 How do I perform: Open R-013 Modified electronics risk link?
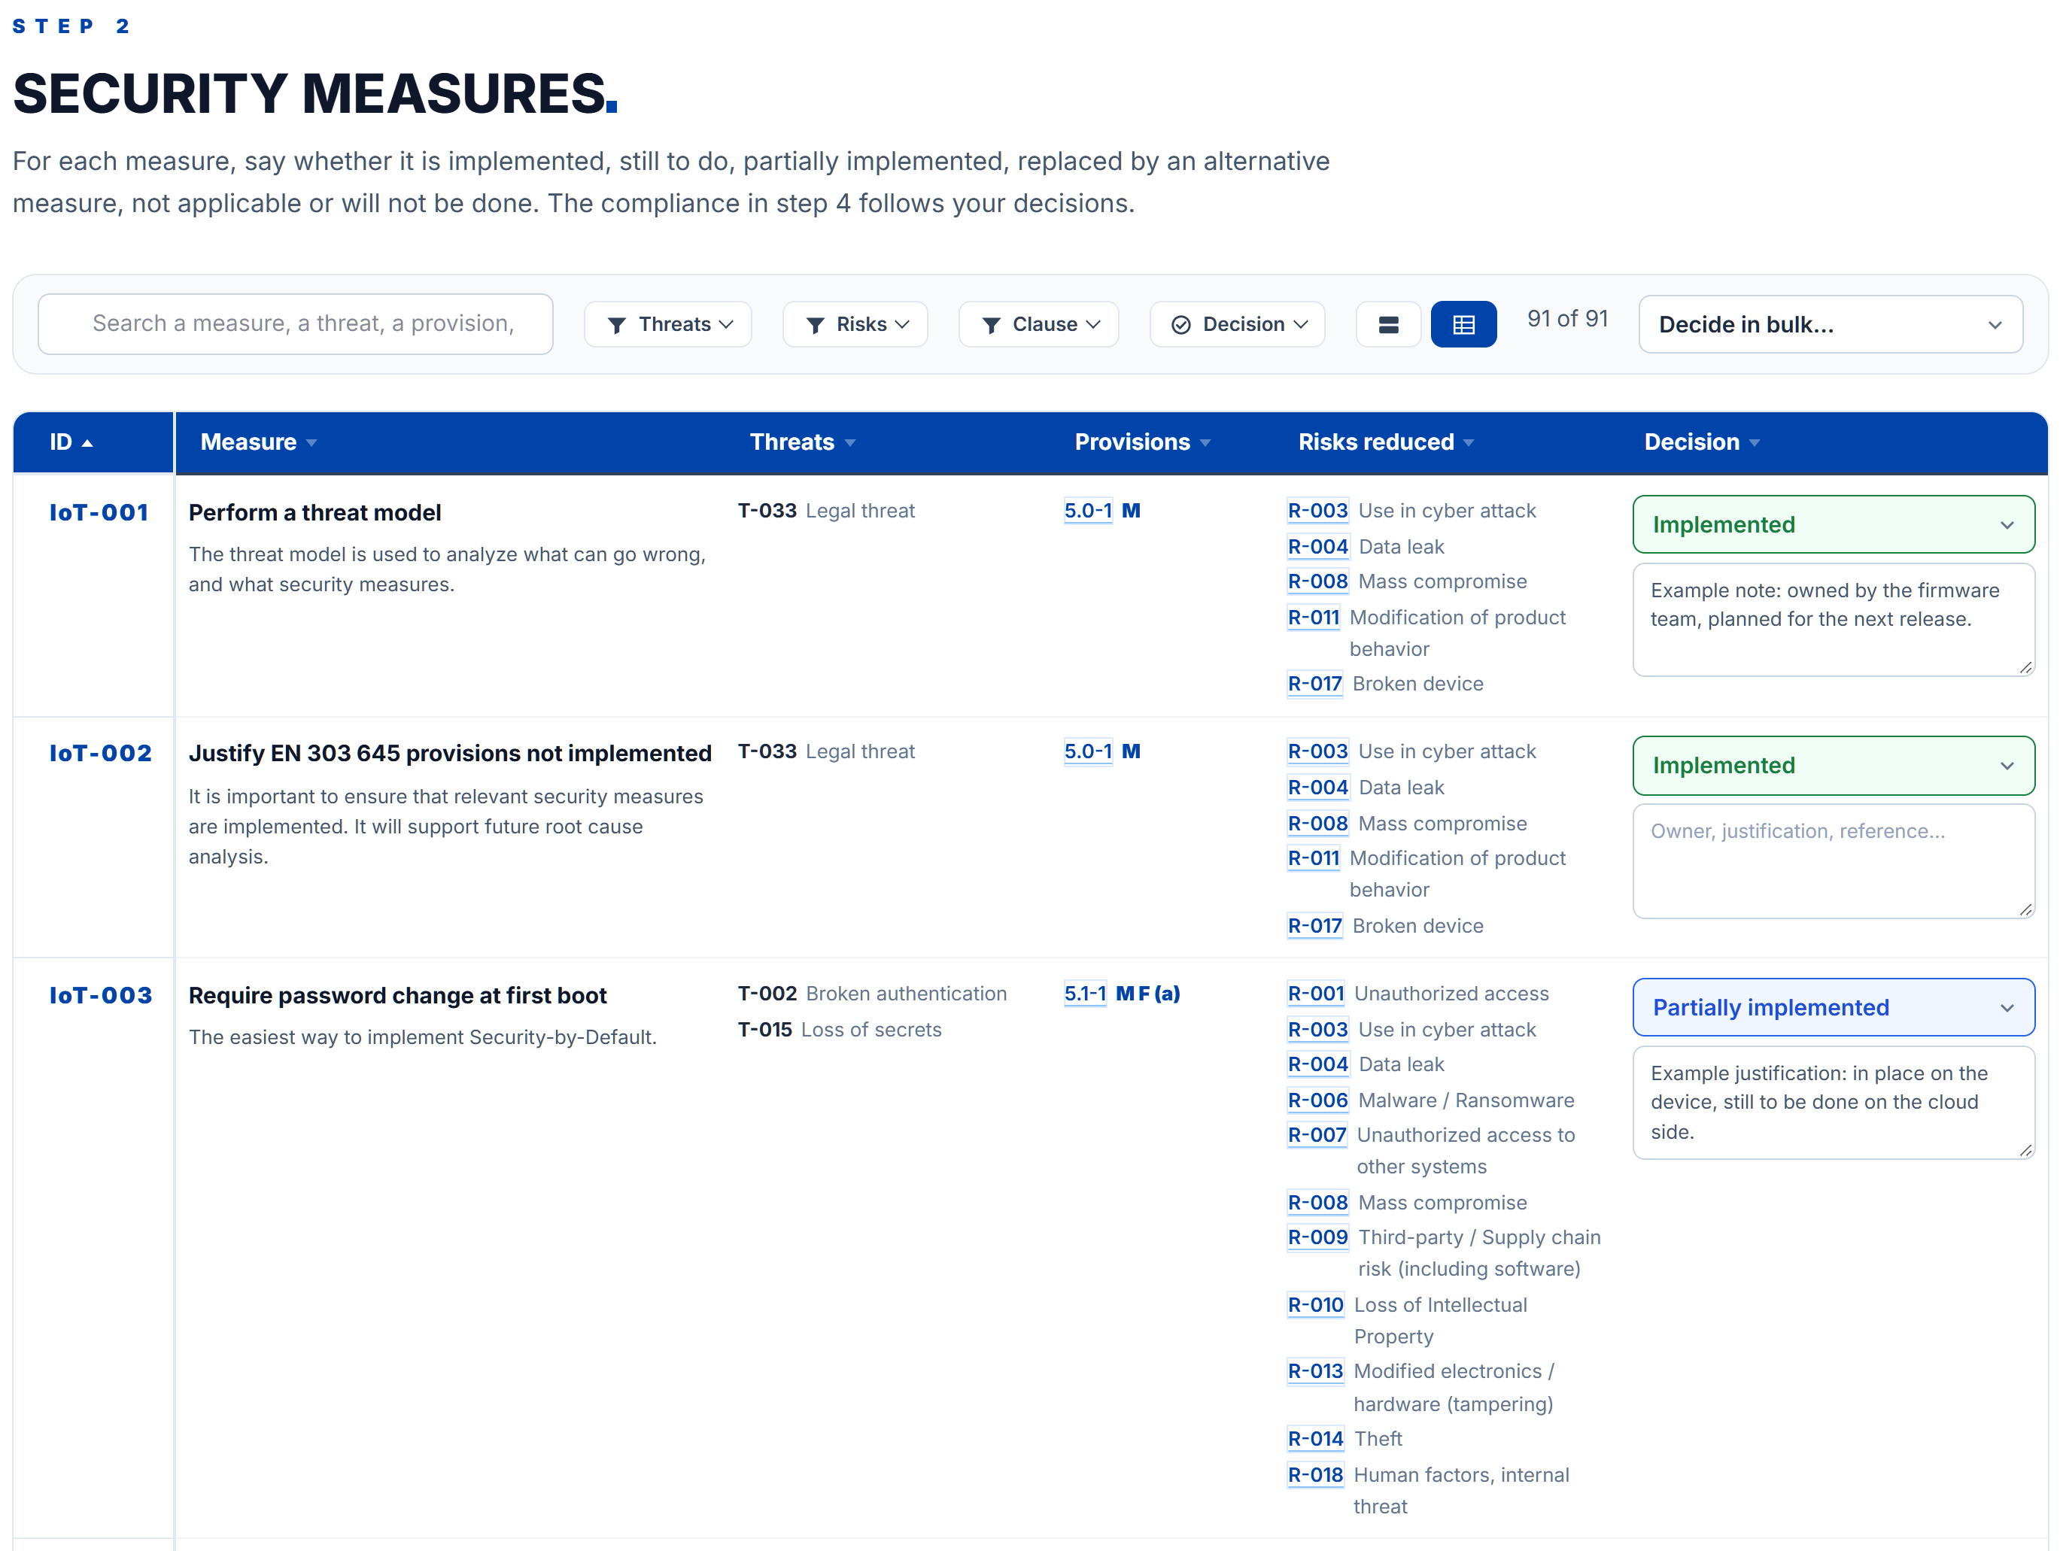[1316, 1371]
